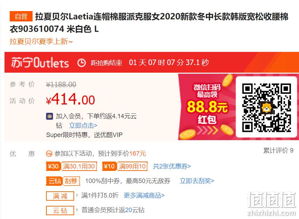Image resolution: width=299 pixels, height=219 pixels.
Task: Click the countdown clock icon
Action: (81, 63)
